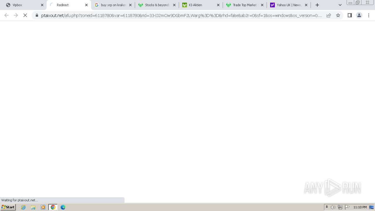Close the Vipbox tab
Image resolution: width=375 pixels, height=211 pixels.
(42, 5)
